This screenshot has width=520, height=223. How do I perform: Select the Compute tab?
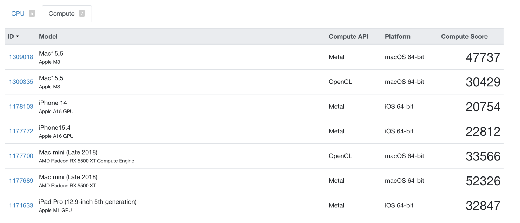[62, 14]
